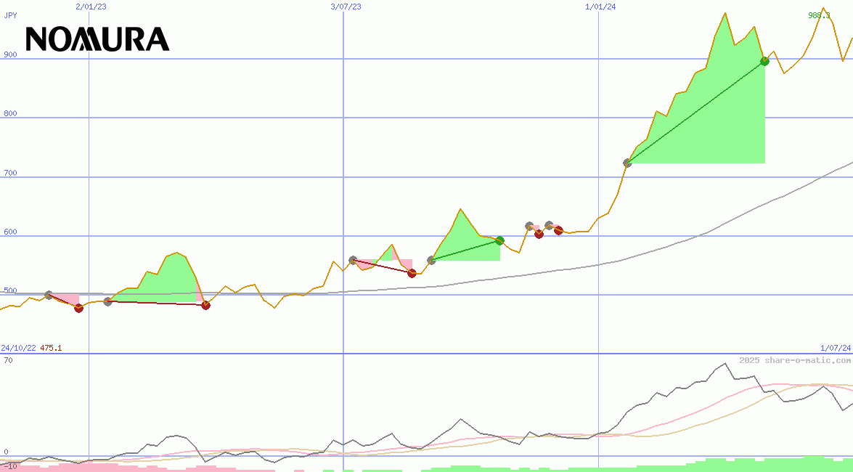The height and width of the screenshot is (472, 853).
Task: Click the green exit marker near 900
Action: coord(764,61)
